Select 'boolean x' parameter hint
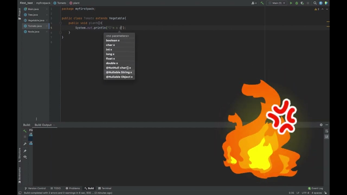Screen dimensions: 347x195 [x=119, y=40]
